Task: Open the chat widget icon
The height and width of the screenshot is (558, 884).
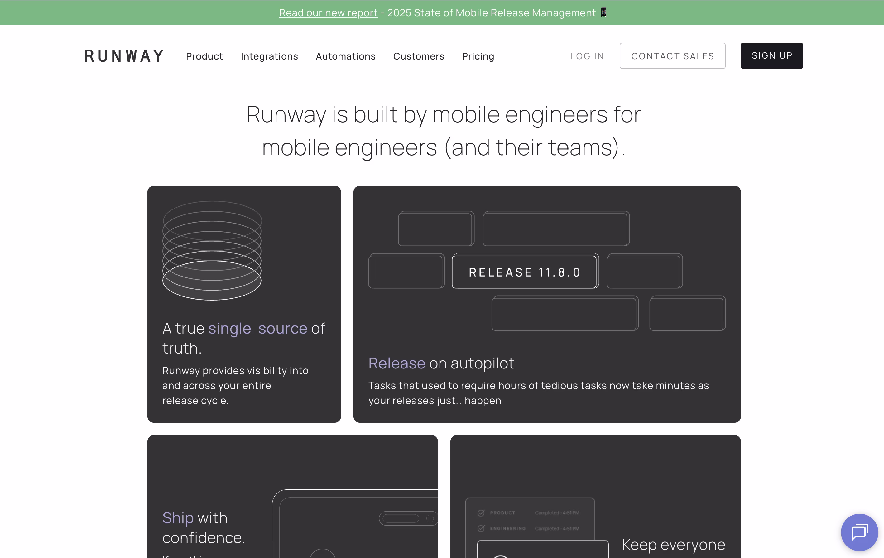Action: tap(859, 532)
